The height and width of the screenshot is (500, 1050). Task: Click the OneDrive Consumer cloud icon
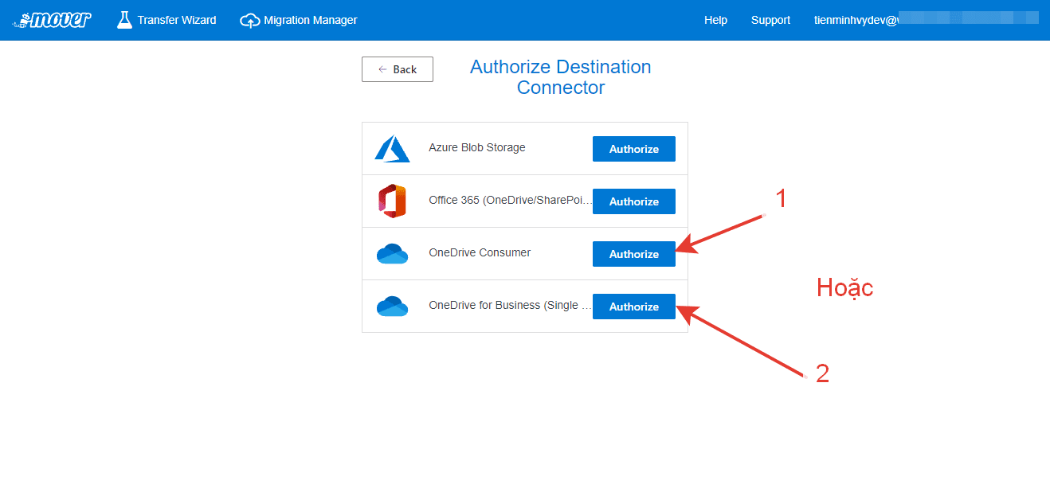(392, 254)
